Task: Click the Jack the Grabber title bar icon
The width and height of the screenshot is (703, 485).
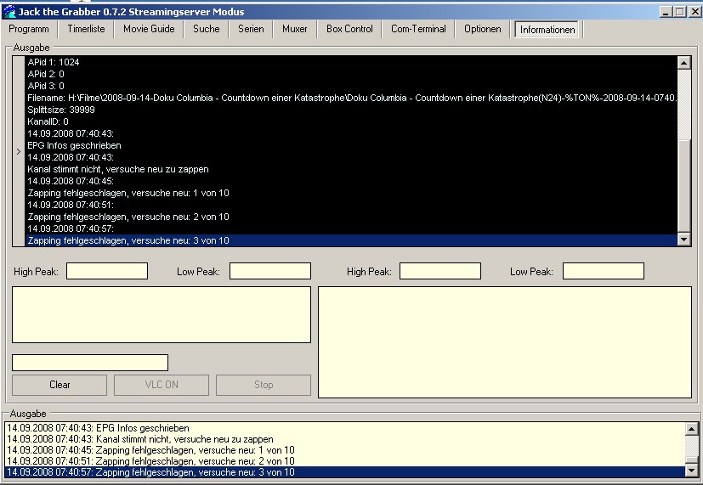Action: (9, 12)
